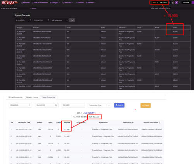Go to Beranda home menu
Screen dimensions: 194x164
tap(26, 3)
